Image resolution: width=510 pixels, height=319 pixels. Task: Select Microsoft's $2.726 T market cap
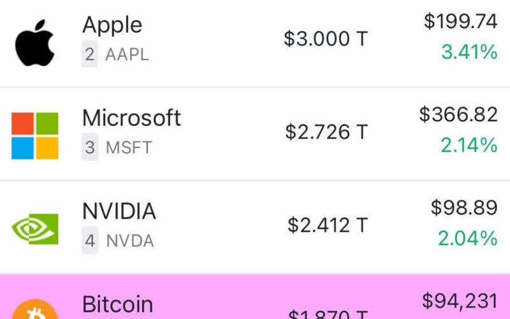[326, 132]
